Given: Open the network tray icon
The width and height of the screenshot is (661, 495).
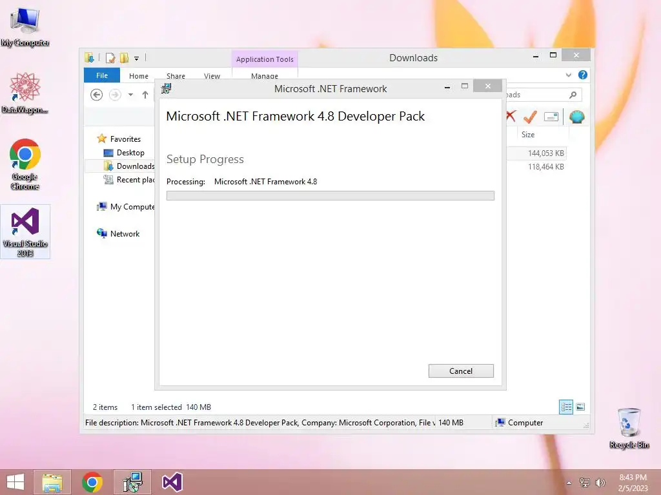Looking at the screenshot, I should (x=585, y=483).
